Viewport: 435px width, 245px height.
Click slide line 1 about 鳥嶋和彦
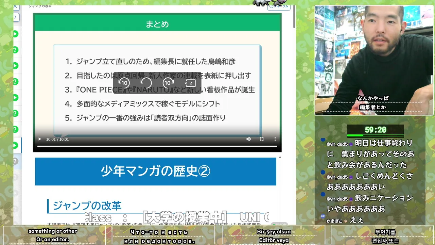pos(150,62)
